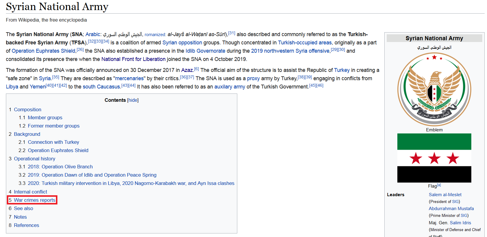The image size is (487, 237).
Task: Jump to 2019: Operation Dawn of Idlib entry
Action: point(92,175)
